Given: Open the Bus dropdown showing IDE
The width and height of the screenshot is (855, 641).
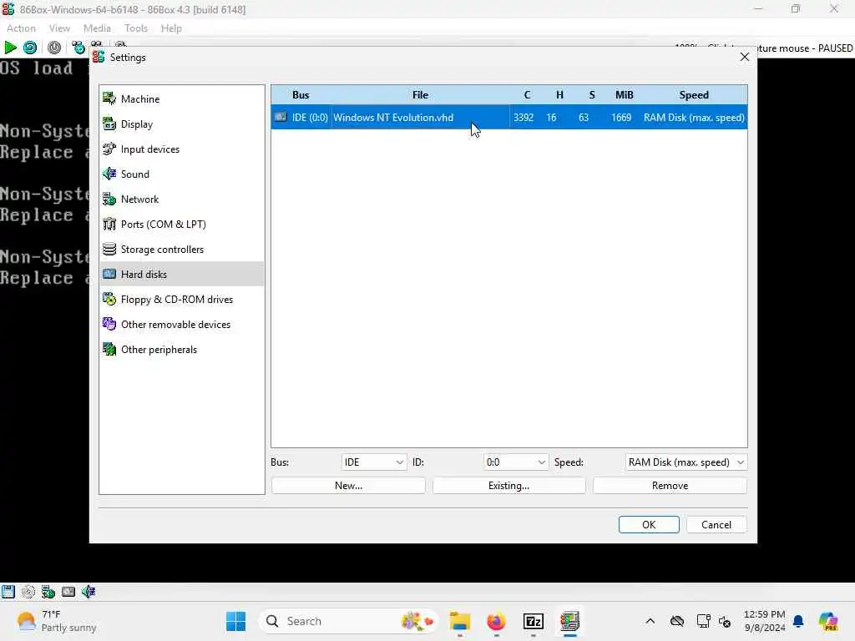Looking at the screenshot, I should coord(374,462).
